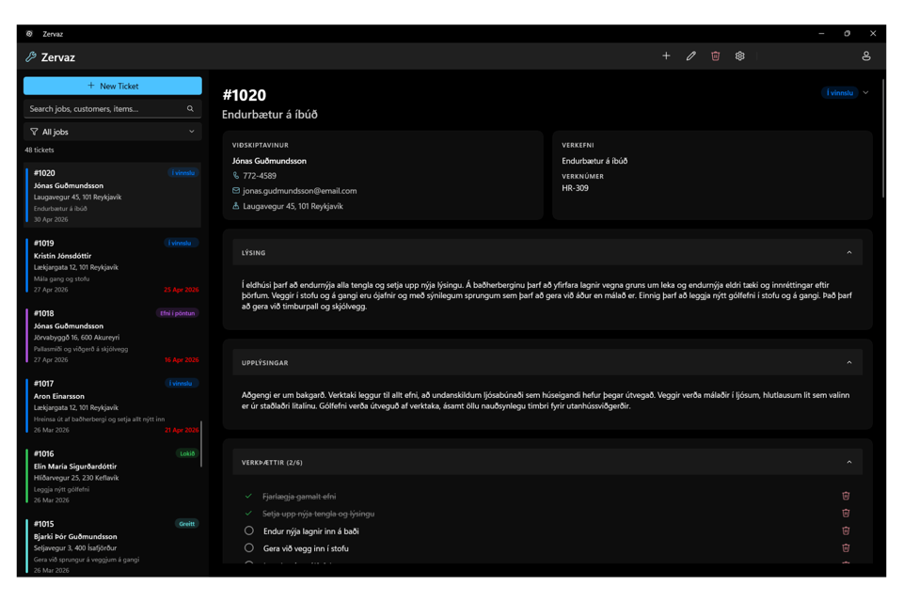The image size is (903, 602).
Task: Select ticket #1016 Elín María Sigurðardóttir
Action: 113,476
